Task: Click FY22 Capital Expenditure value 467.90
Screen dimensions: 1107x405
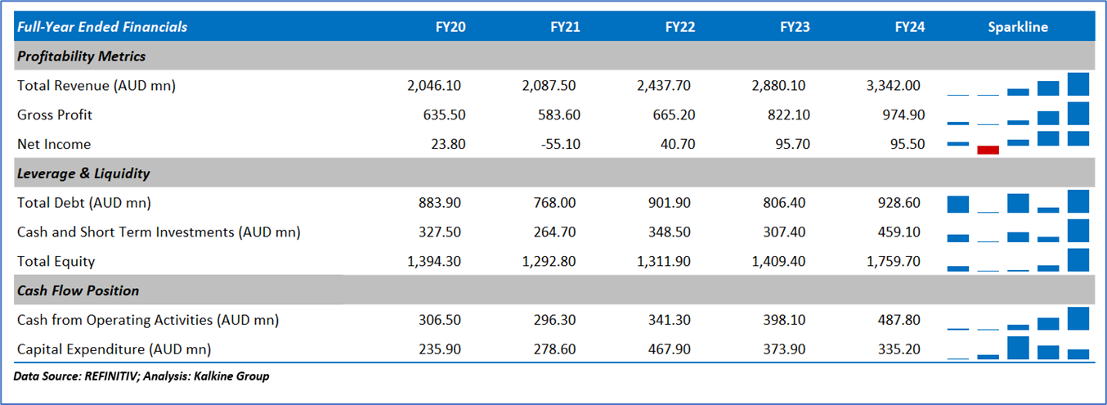Action: (671, 349)
